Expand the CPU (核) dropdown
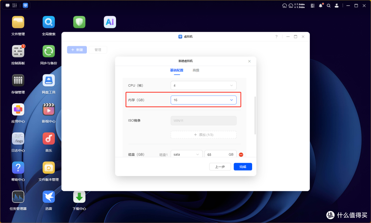This screenshot has height=223, width=371. (x=203, y=85)
